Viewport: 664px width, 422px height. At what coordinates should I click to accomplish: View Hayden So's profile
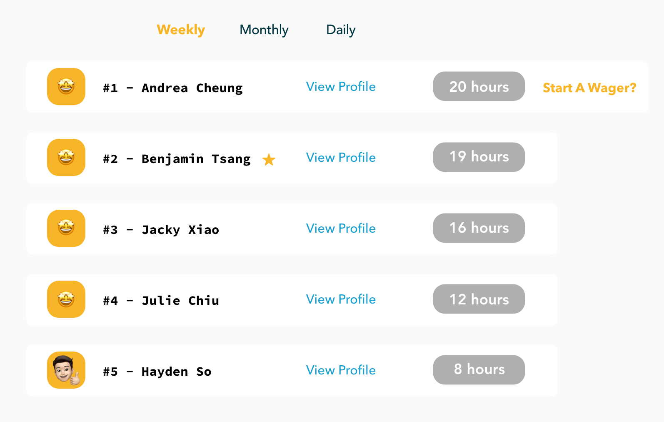(x=340, y=370)
